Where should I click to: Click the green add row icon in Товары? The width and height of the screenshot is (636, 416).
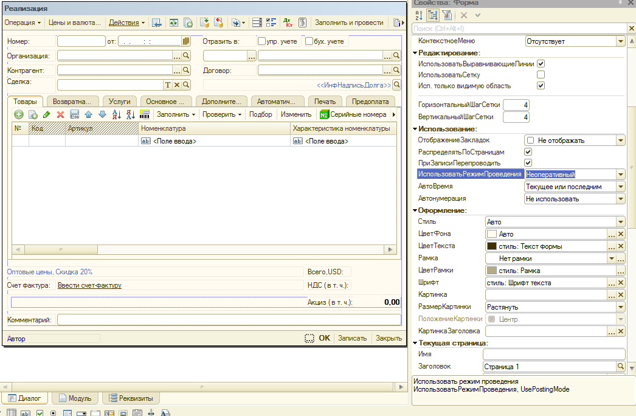click(19, 114)
